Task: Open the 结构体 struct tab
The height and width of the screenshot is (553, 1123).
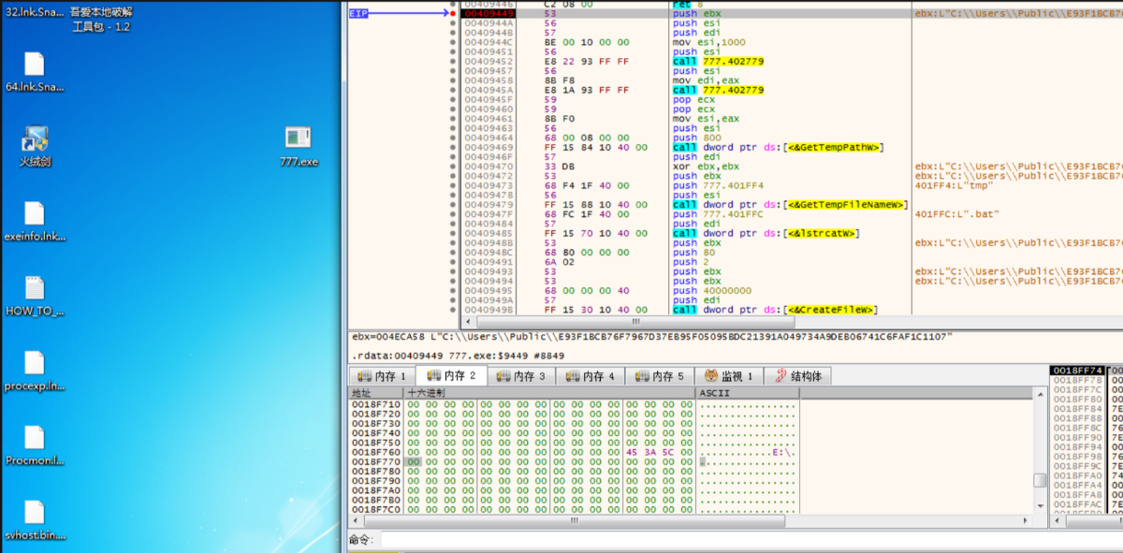Action: (x=797, y=376)
